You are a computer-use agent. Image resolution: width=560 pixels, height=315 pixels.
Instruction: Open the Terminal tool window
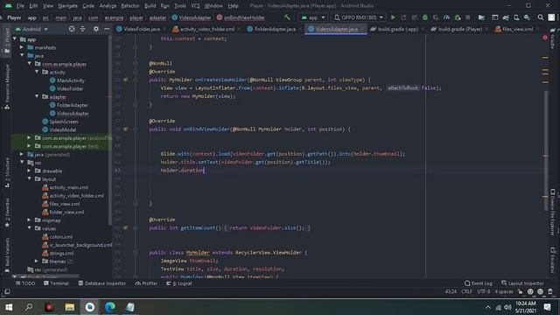click(56, 283)
